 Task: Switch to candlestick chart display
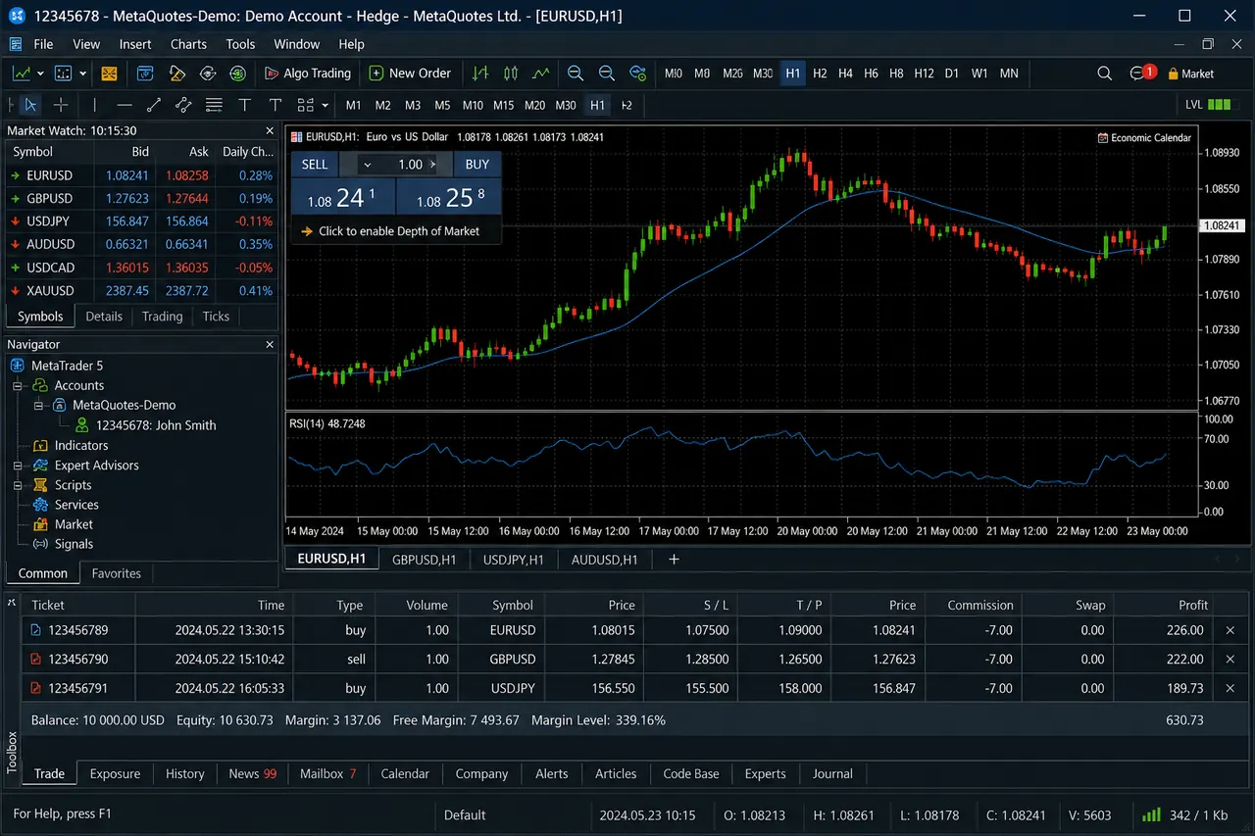tap(510, 74)
